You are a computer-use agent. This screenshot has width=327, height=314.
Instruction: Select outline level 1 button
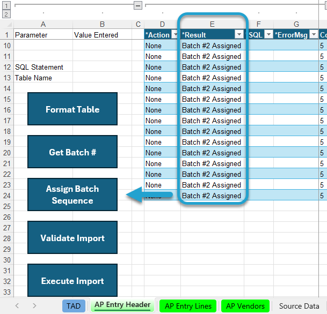pyautogui.click(x=6, y=5)
